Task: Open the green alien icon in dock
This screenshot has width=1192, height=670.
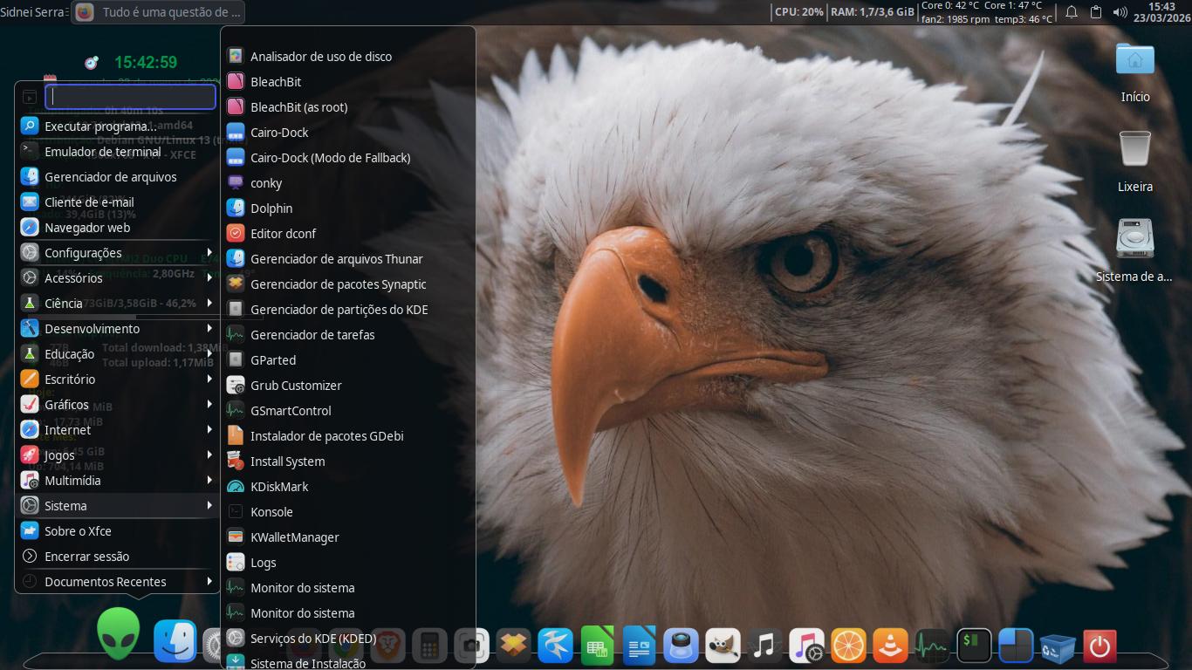Action: point(118,634)
